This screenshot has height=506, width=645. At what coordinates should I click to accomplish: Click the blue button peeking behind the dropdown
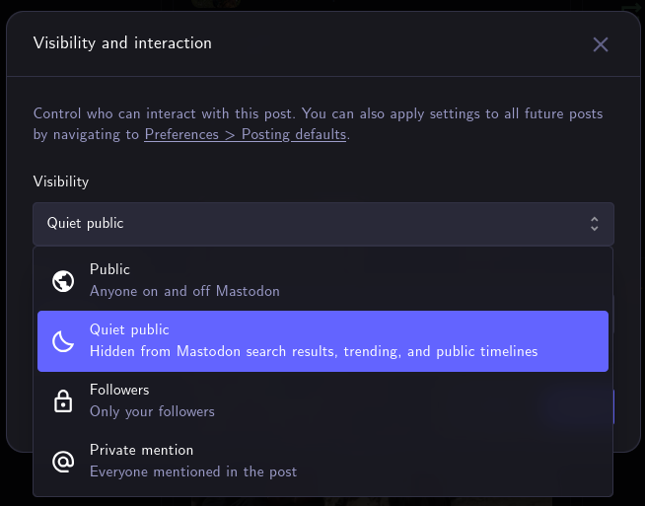pyautogui.click(x=611, y=405)
